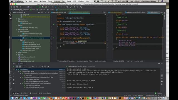Collapse the Test Results root node
The image size is (178, 100).
click(16, 69)
